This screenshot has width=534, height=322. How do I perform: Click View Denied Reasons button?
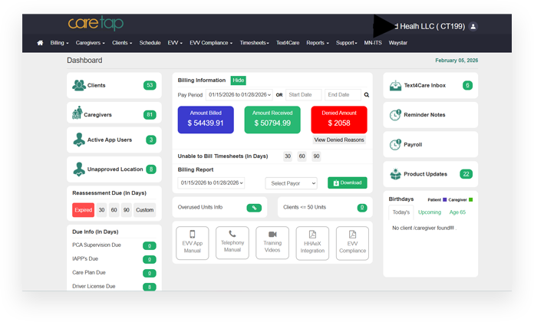click(x=339, y=140)
